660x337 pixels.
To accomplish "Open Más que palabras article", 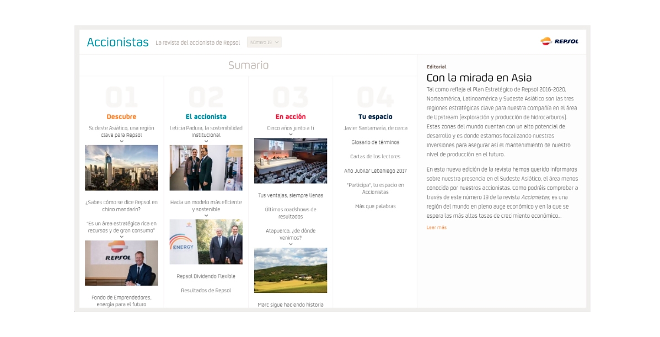I will coord(375,206).
